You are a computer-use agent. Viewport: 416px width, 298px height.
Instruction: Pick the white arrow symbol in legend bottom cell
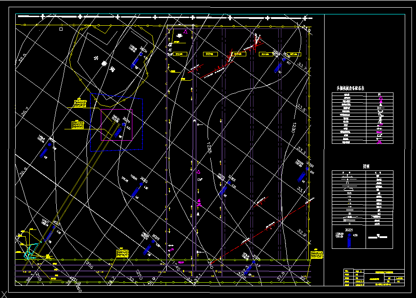coord(378,236)
